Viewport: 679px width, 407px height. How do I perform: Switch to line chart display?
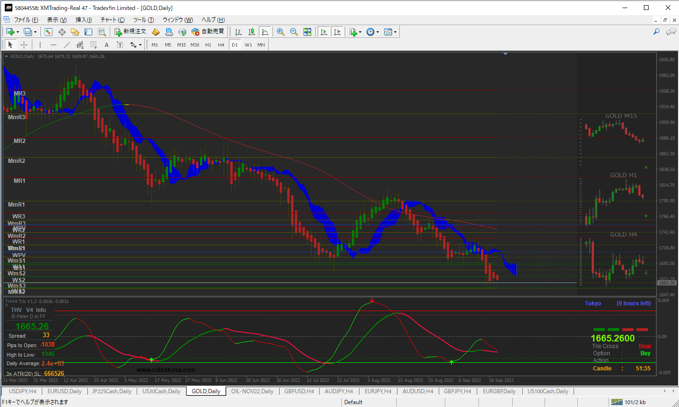click(265, 32)
